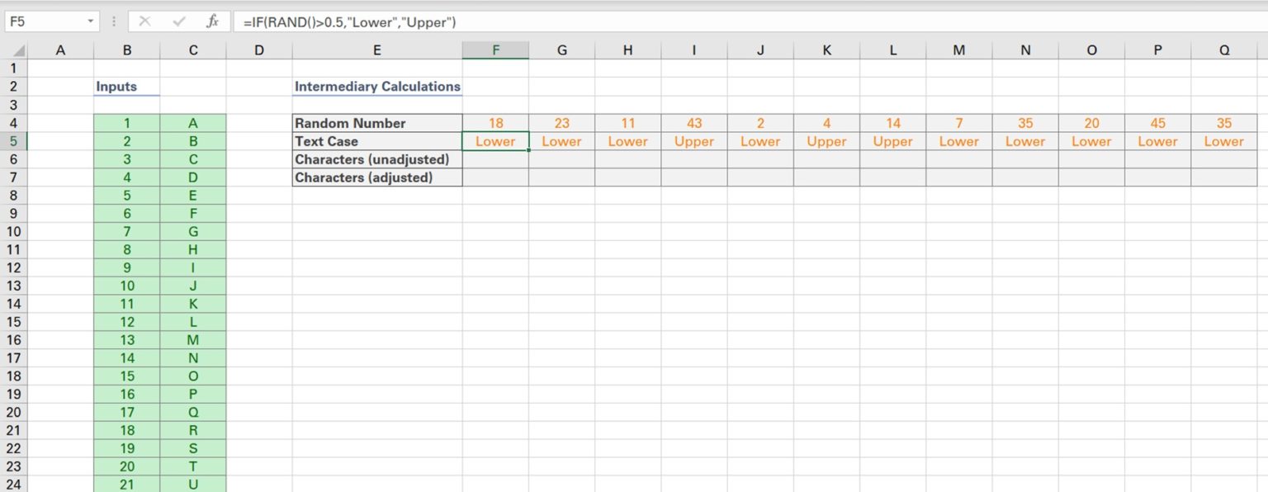Viewport: 1268px width, 492px height.
Task: Click the Insert Function (fx) icon
Action: pos(212,21)
